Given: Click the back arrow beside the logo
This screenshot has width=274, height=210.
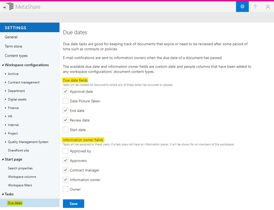Looking at the screenshot, I should (x=4, y=7).
